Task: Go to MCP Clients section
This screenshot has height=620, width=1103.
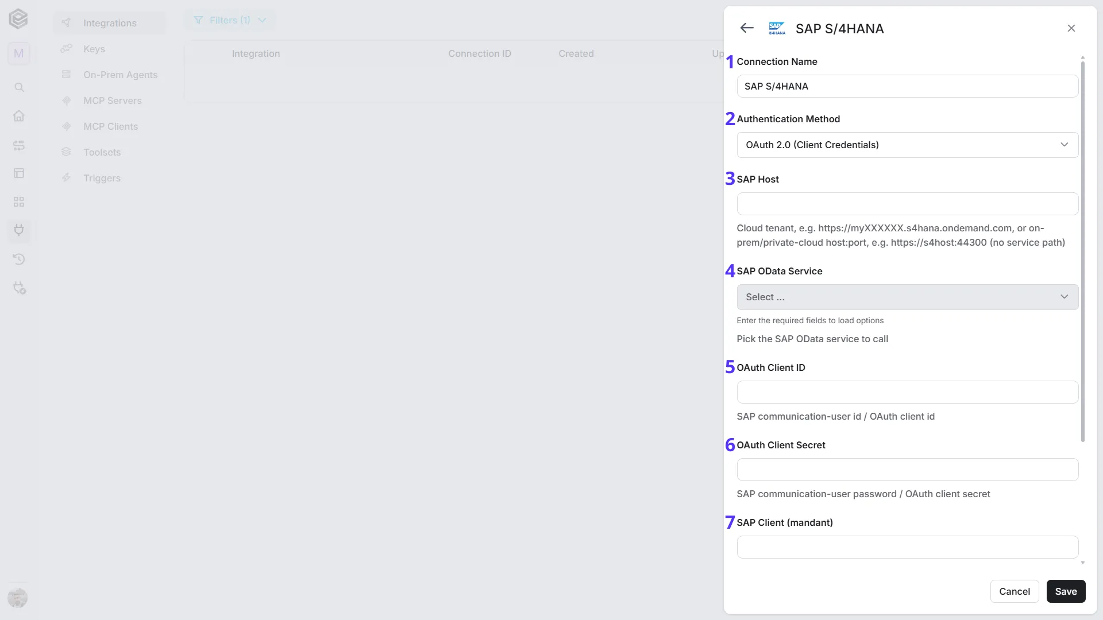Action: coord(109,126)
